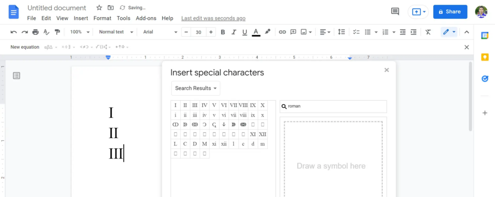Hide the menus with the up chevron

[x=466, y=32]
